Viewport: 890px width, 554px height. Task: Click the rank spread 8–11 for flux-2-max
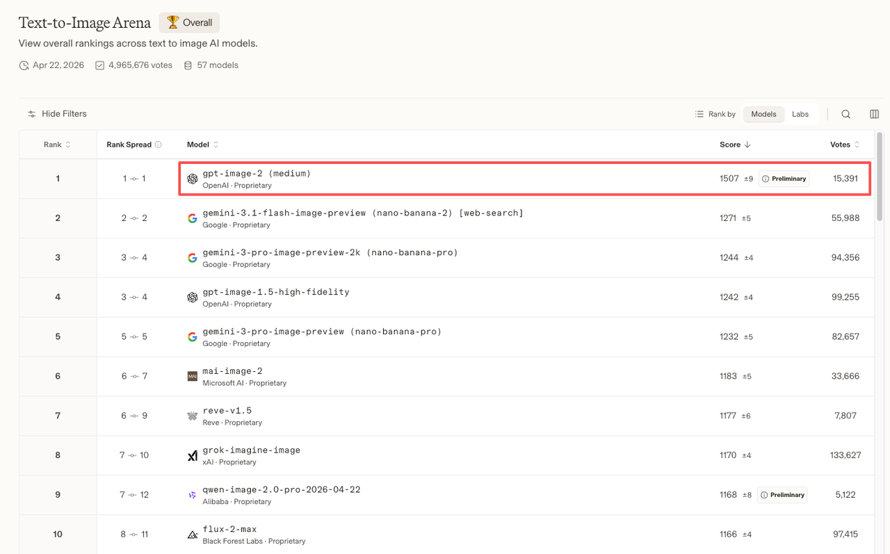click(x=134, y=535)
